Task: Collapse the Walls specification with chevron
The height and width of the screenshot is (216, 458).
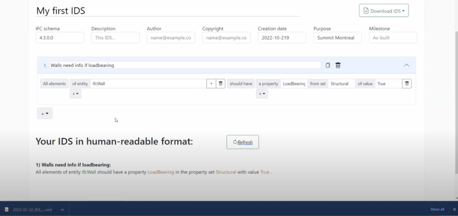Action: coord(406,65)
